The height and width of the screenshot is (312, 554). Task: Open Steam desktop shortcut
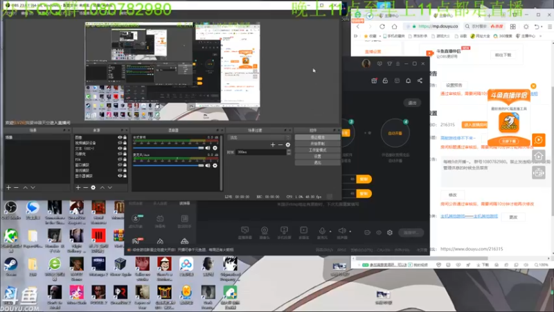[x=10, y=267]
